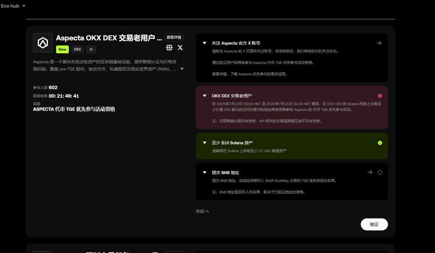The width and height of the screenshot is (435, 253).
Task: Click the red failed status icon
Action: point(380,96)
